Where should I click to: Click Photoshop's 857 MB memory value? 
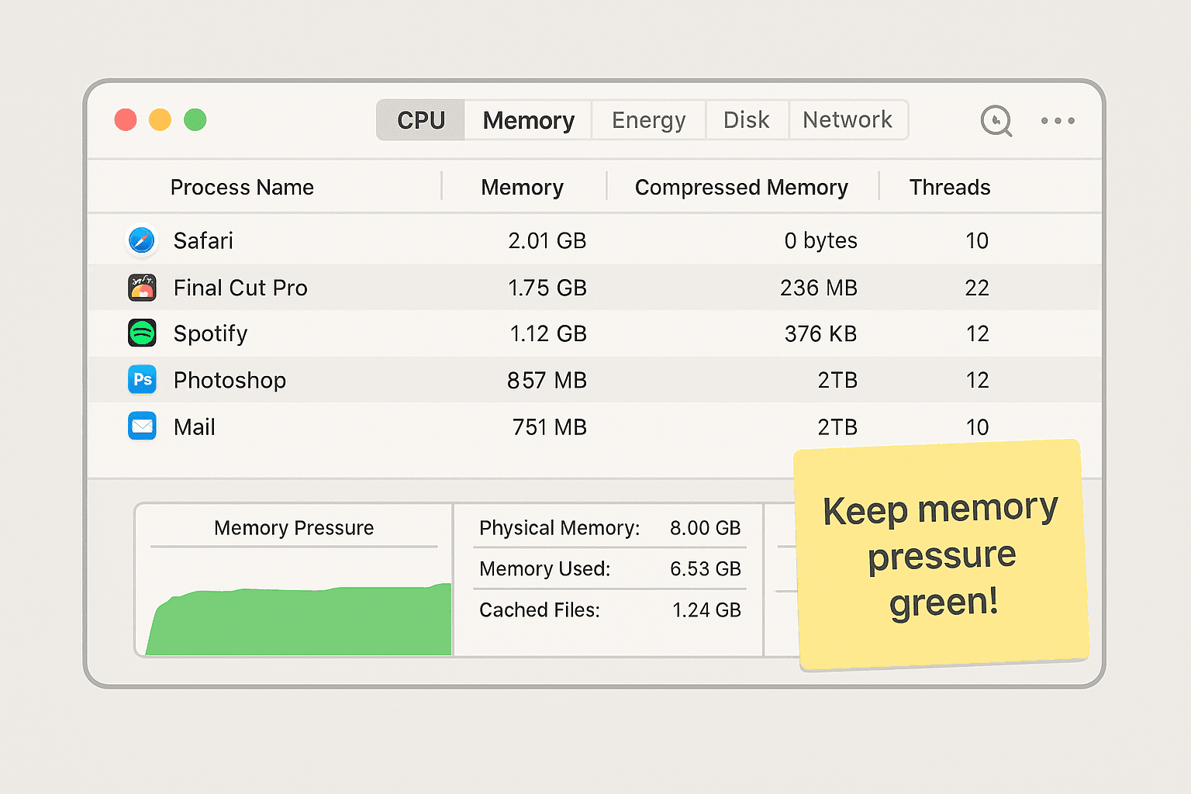[x=547, y=381]
